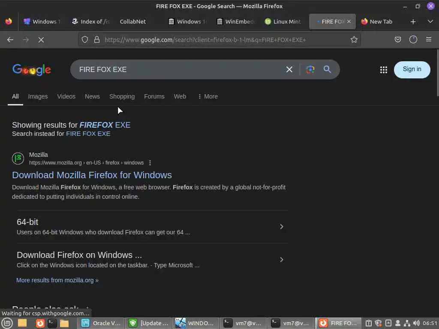The image size is (439, 329).
Task: Open the Oracle VirtualBox taskbar window
Action: click(x=101, y=323)
